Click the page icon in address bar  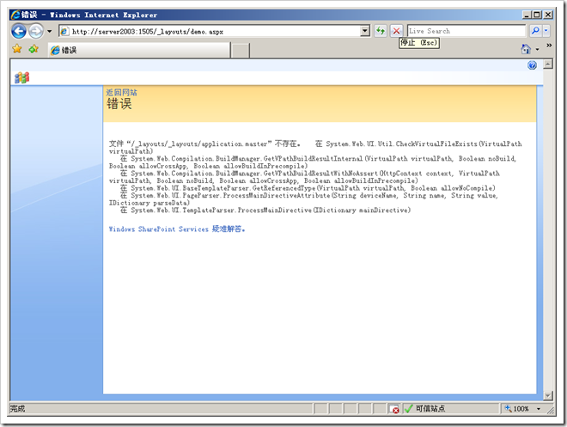64,32
